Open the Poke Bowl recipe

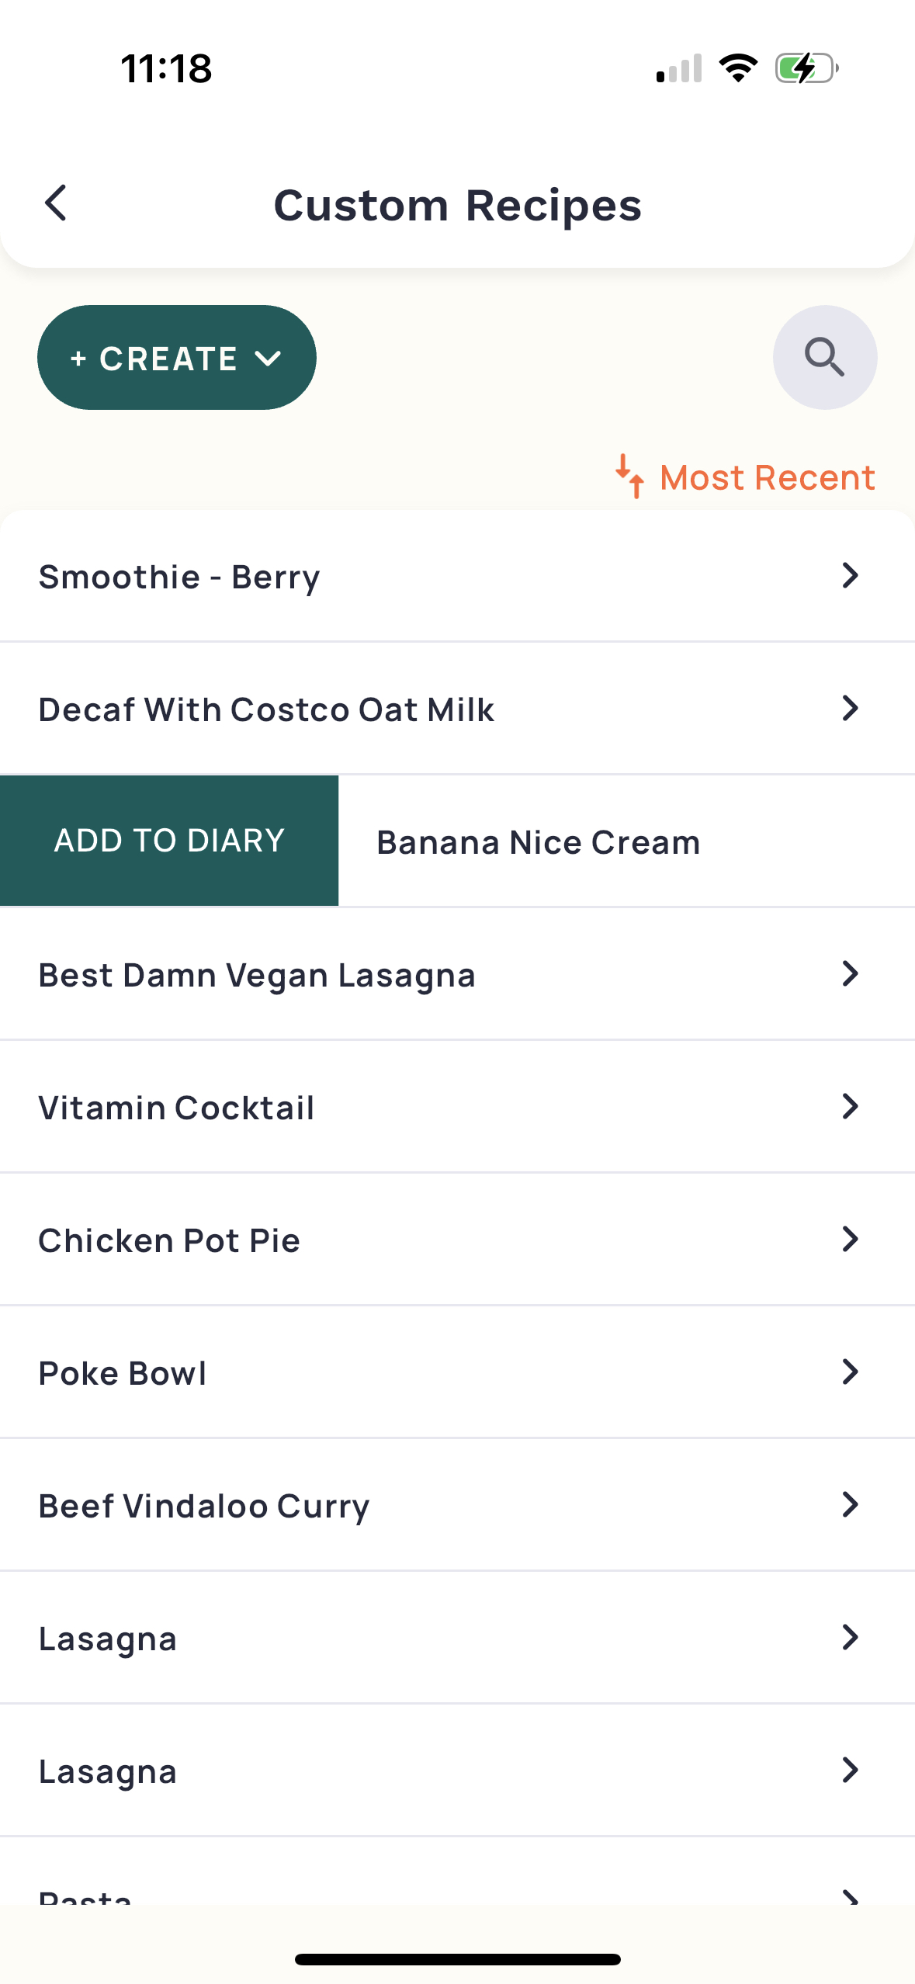tap(123, 1373)
